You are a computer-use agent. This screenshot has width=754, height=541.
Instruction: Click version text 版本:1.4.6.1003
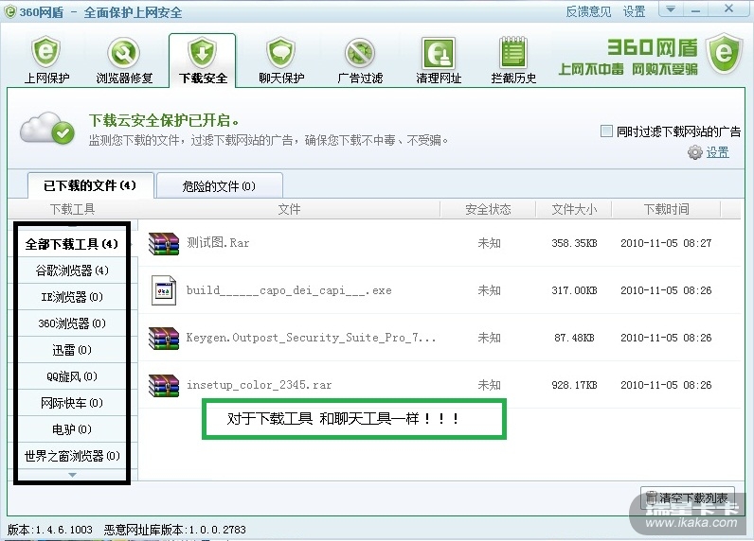49,530
